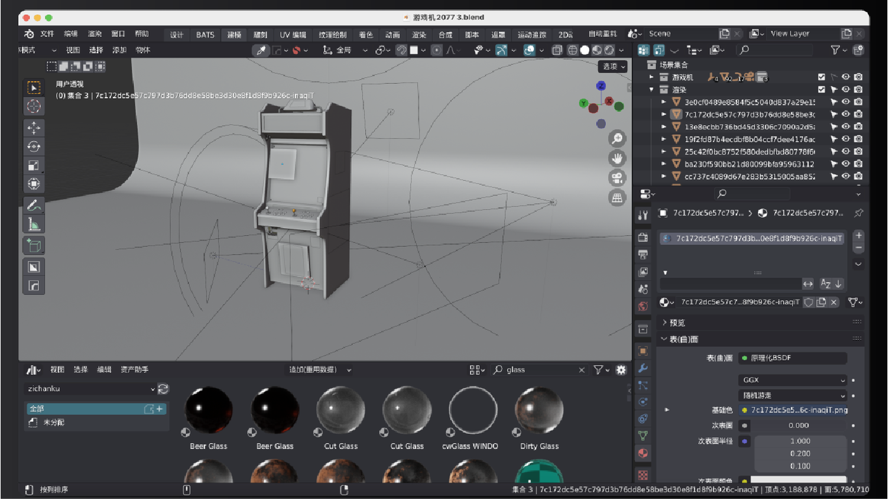Hide the 渲染 collection with eye icon
The image size is (888, 499).
846,90
